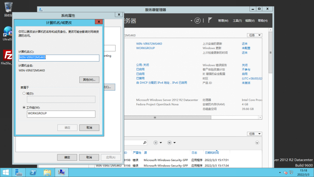Click the notifications flag icon in Server Manager
The height and width of the screenshot is (177, 314).
[210, 20]
